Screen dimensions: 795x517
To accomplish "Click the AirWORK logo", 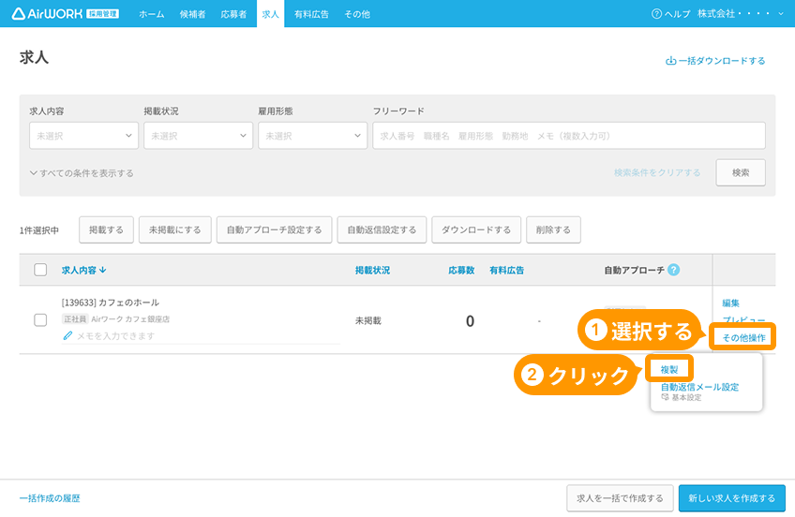I will pos(66,14).
